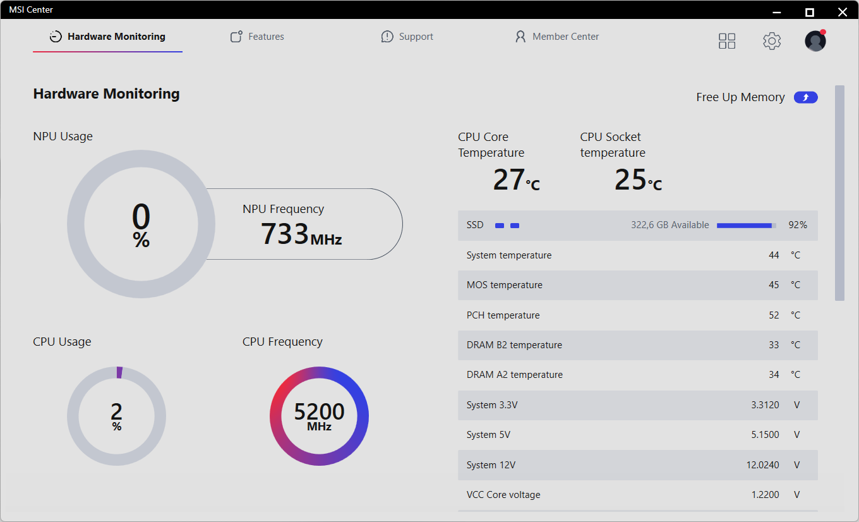Go to the Features tab
Viewport: 859px width, 522px height.
pyautogui.click(x=257, y=37)
